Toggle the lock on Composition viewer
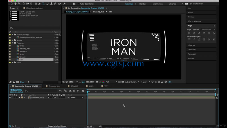 (x=69, y=8)
